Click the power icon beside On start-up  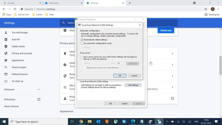[6, 81]
